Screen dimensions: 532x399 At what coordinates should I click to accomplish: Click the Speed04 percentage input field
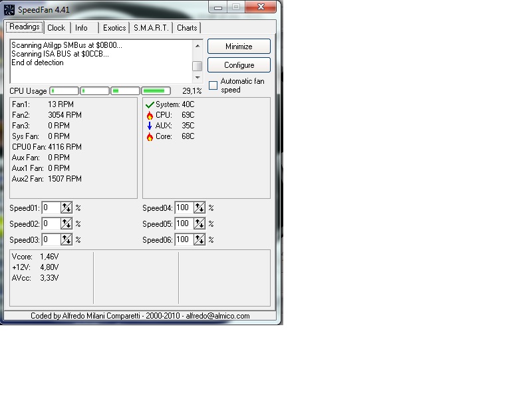(184, 207)
